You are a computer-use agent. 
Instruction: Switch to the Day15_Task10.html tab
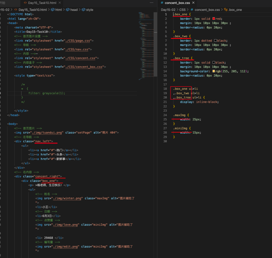pos(42,3)
